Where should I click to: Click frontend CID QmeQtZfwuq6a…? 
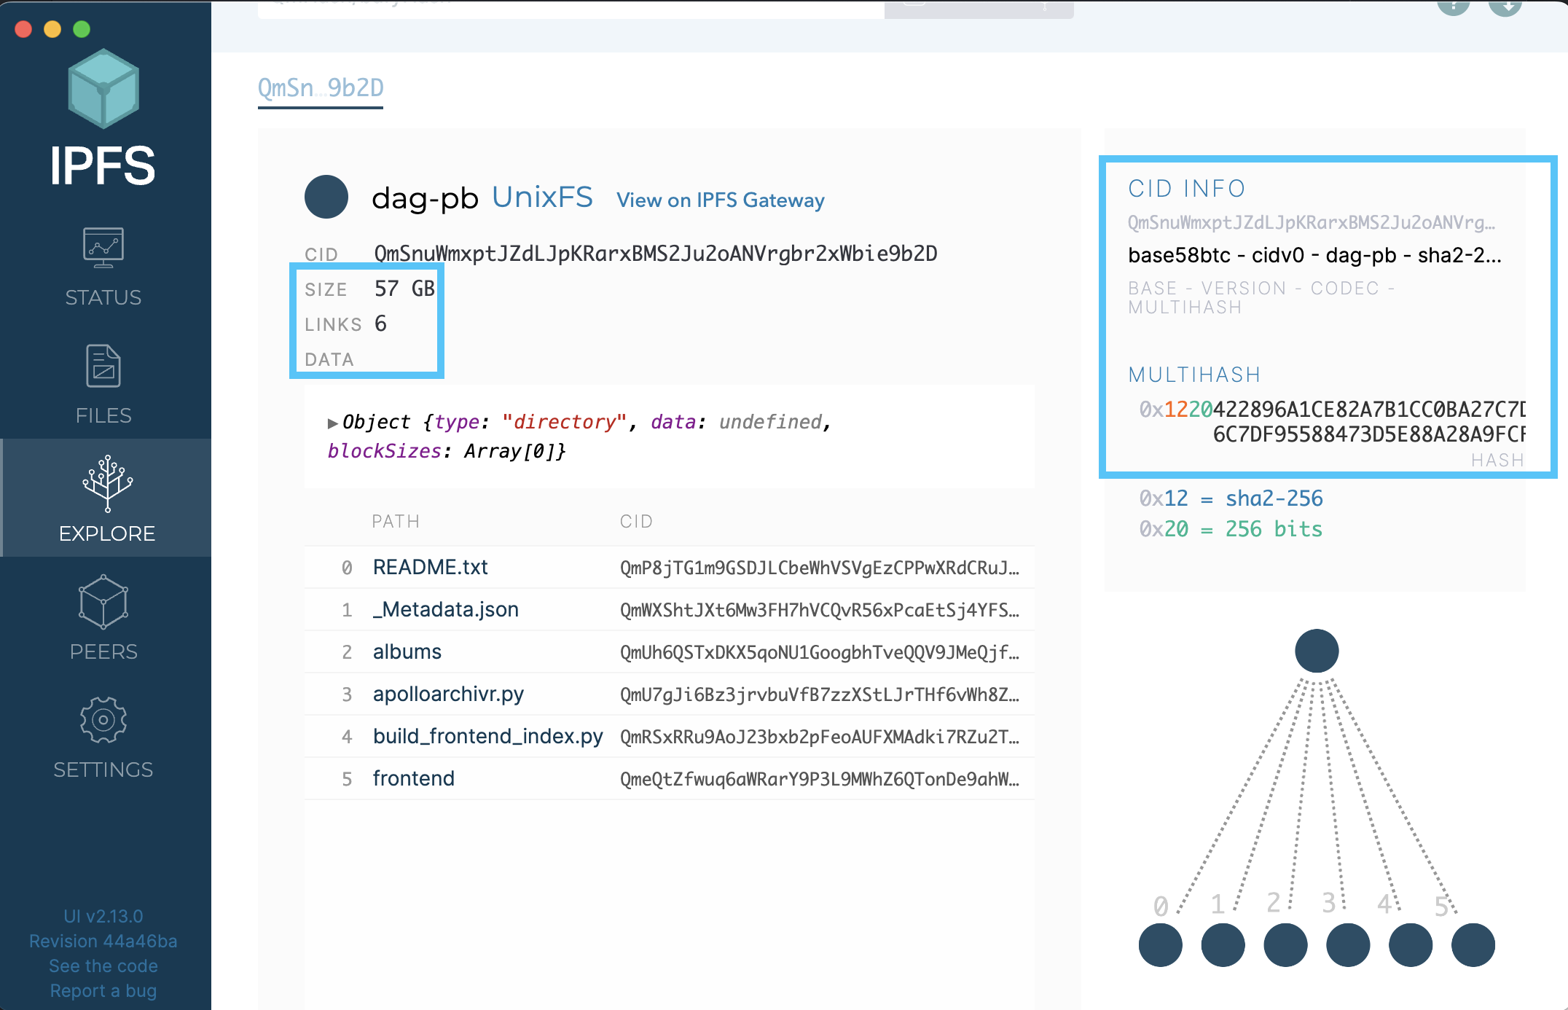click(820, 779)
